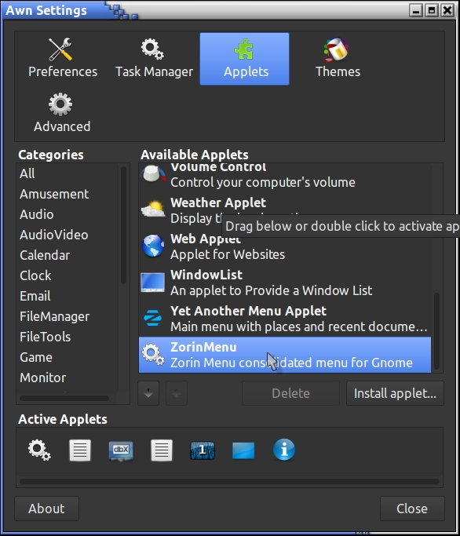Select 'Applet for Websites' description text

228,255
